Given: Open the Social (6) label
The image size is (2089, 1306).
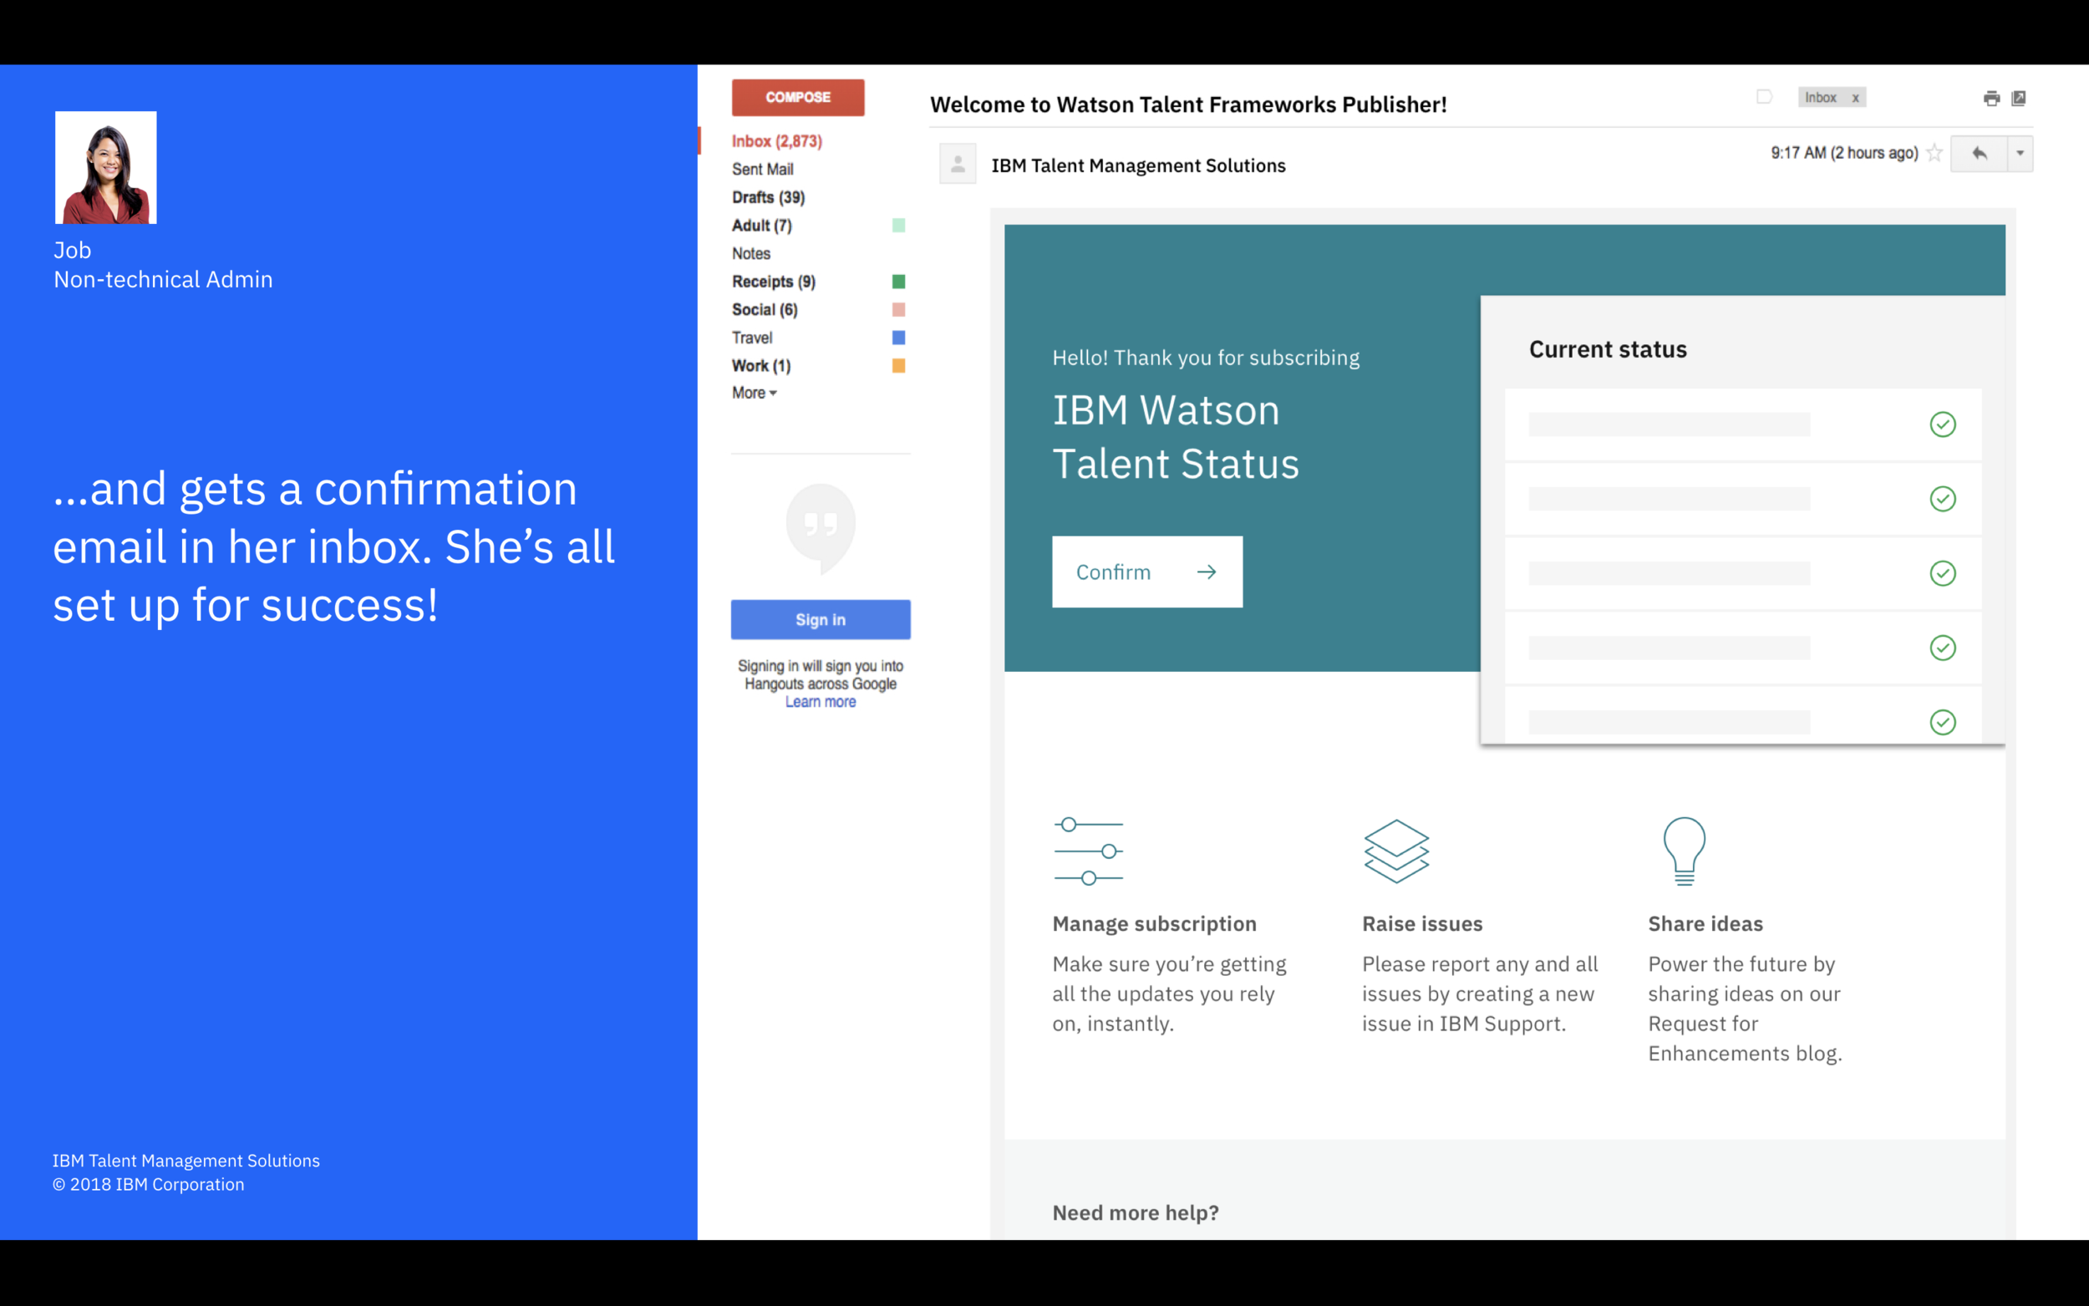Looking at the screenshot, I should (x=765, y=309).
